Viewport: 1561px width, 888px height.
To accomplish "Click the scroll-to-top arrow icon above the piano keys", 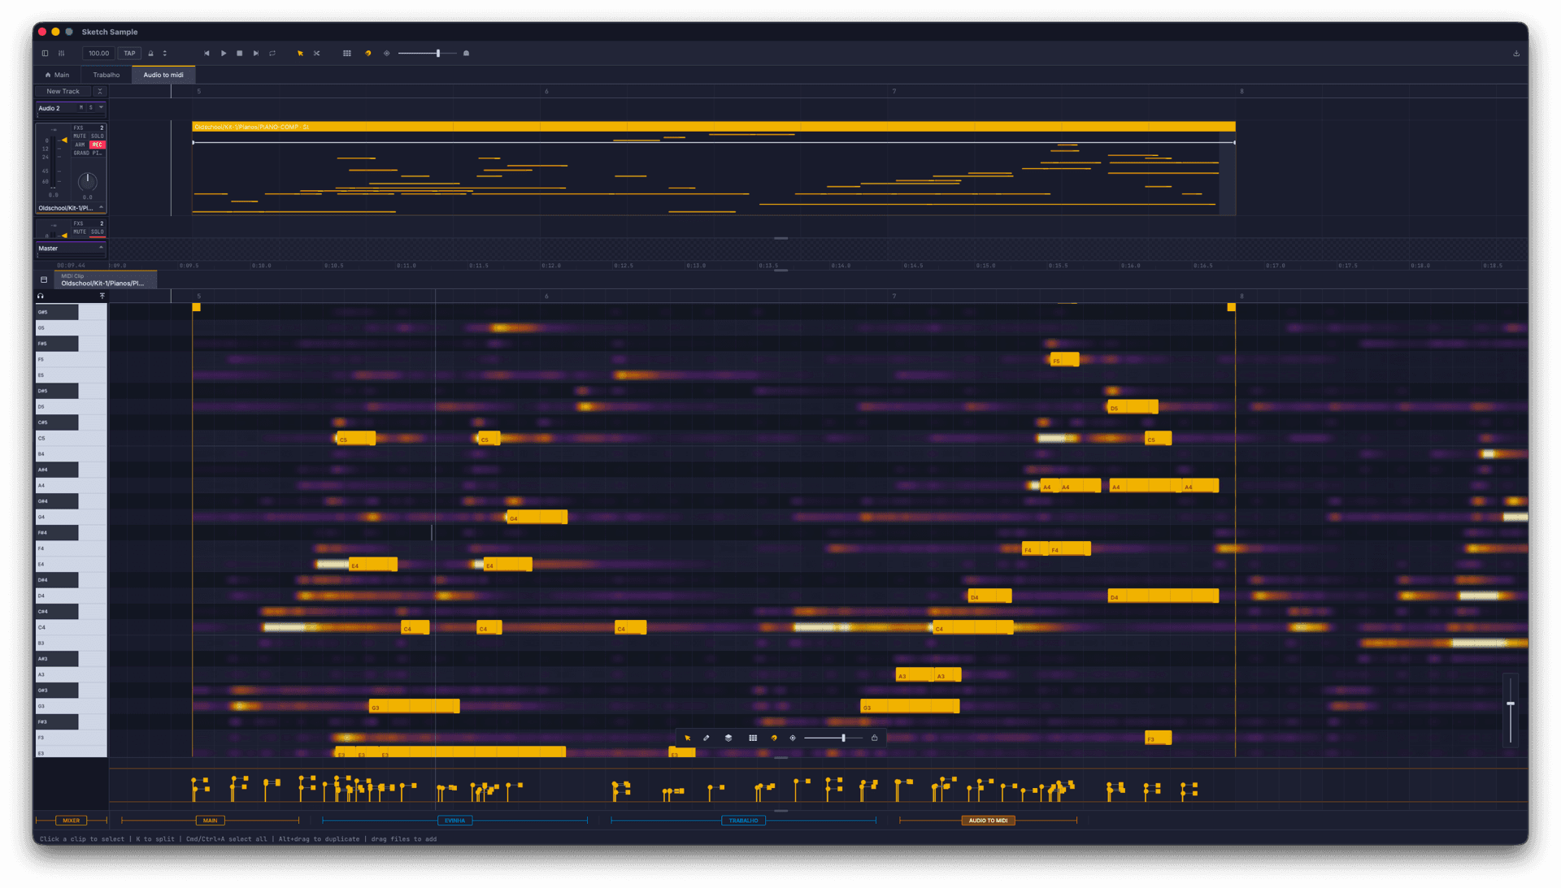I will [x=102, y=297].
